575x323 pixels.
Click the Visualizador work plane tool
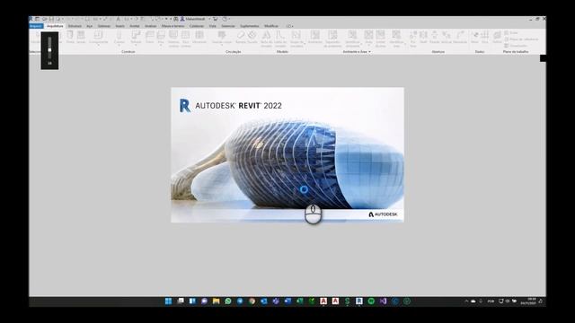click(x=515, y=46)
